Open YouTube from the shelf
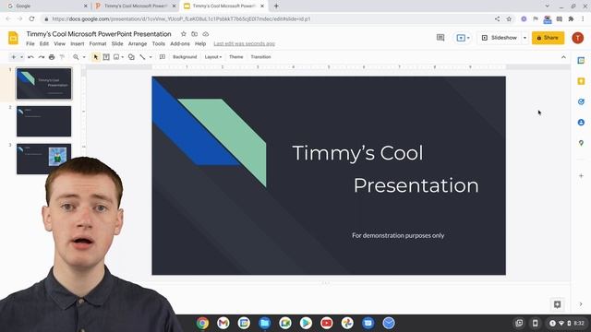Image resolution: width=591 pixels, height=332 pixels. [326, 323]
